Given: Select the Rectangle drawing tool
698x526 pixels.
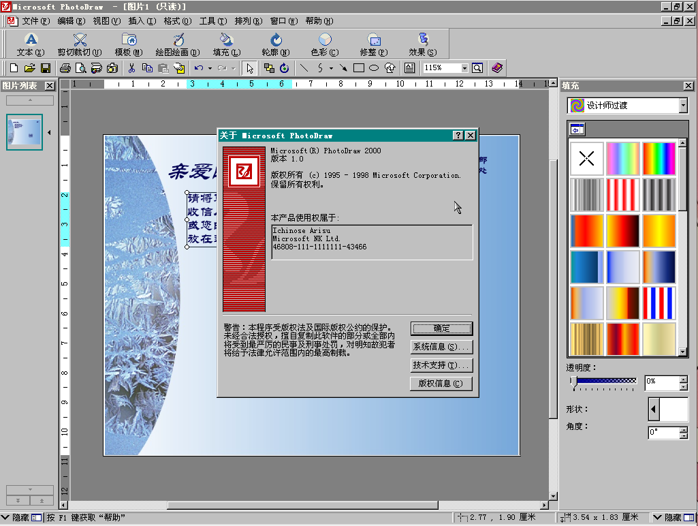Looking at the screenshot, I should click(359, 67).
